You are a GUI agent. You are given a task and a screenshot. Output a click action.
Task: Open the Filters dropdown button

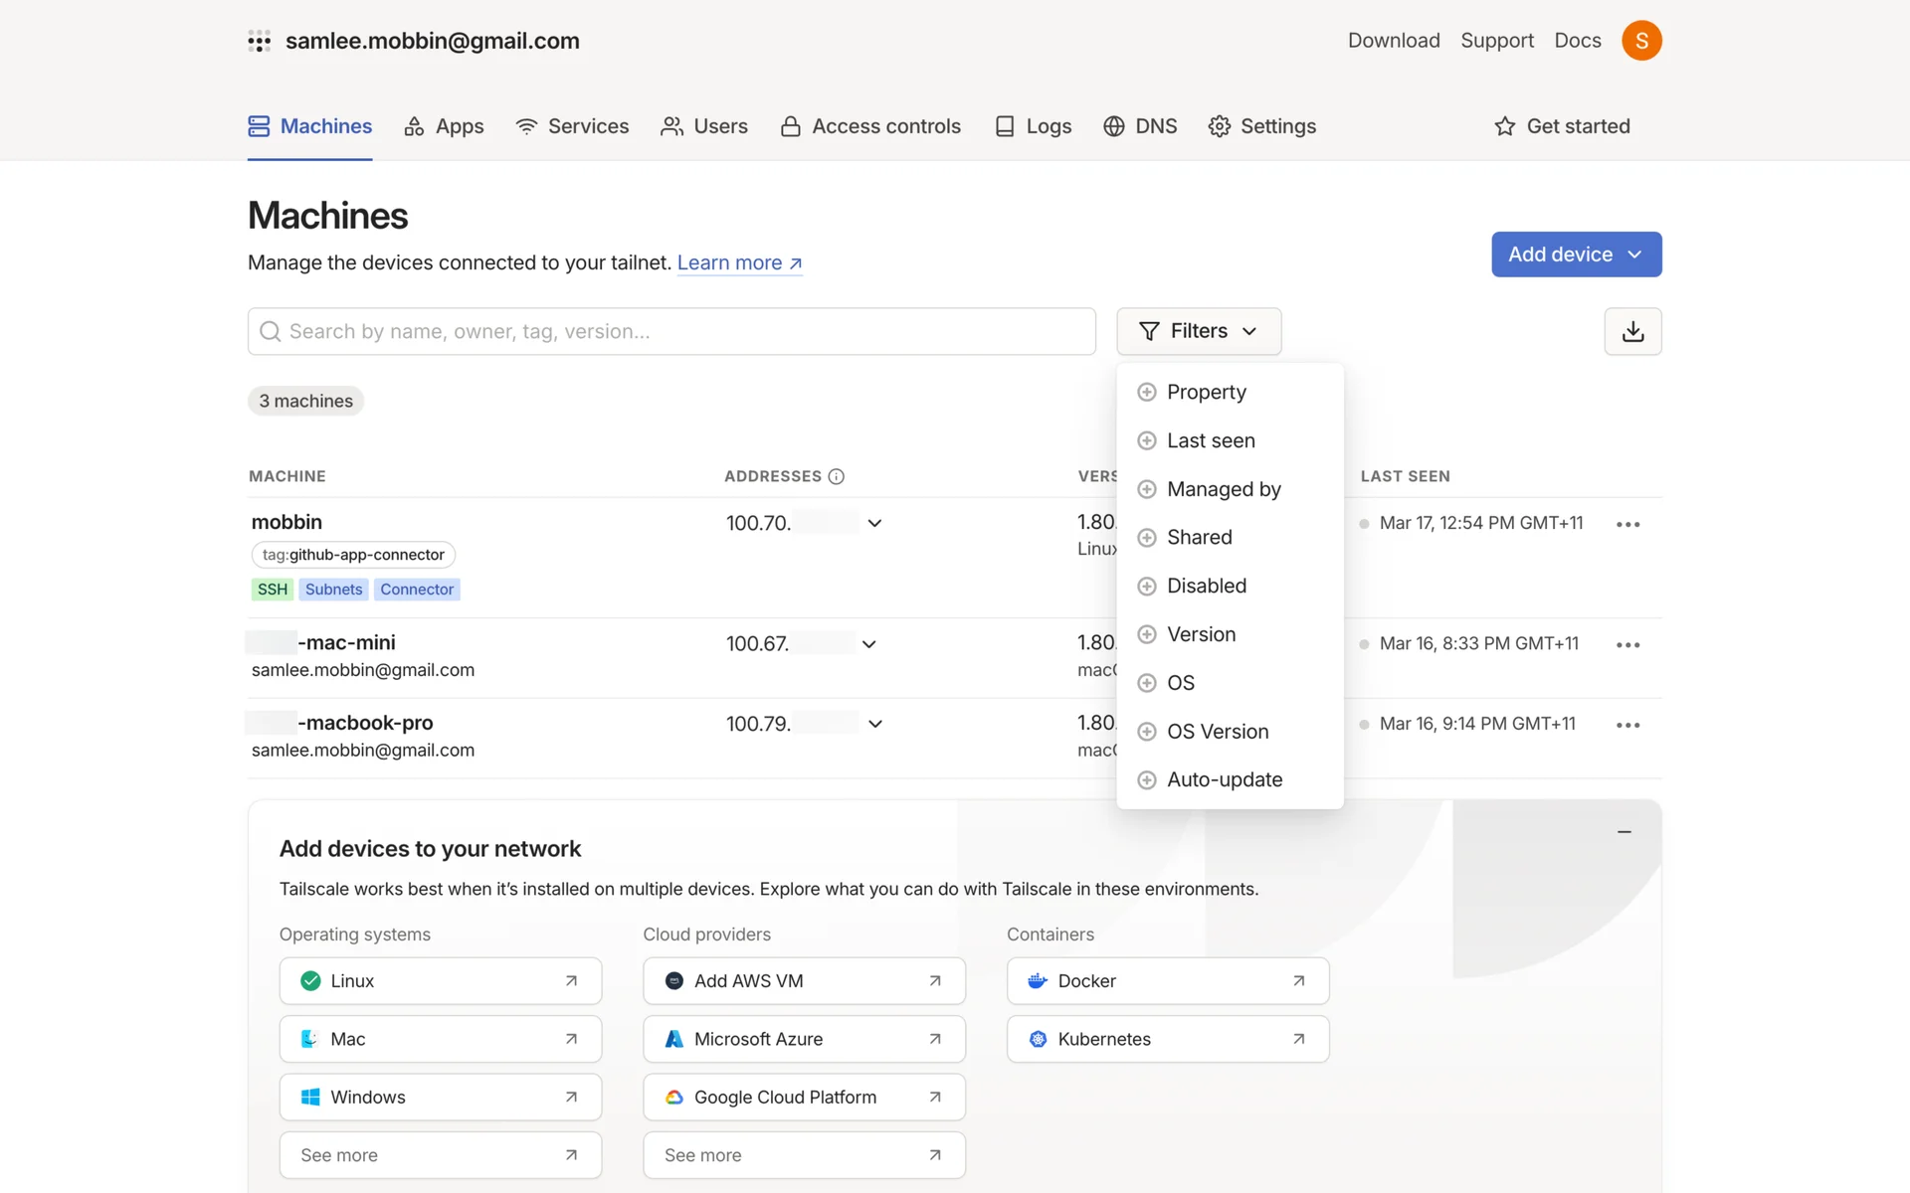(1198, 331)
